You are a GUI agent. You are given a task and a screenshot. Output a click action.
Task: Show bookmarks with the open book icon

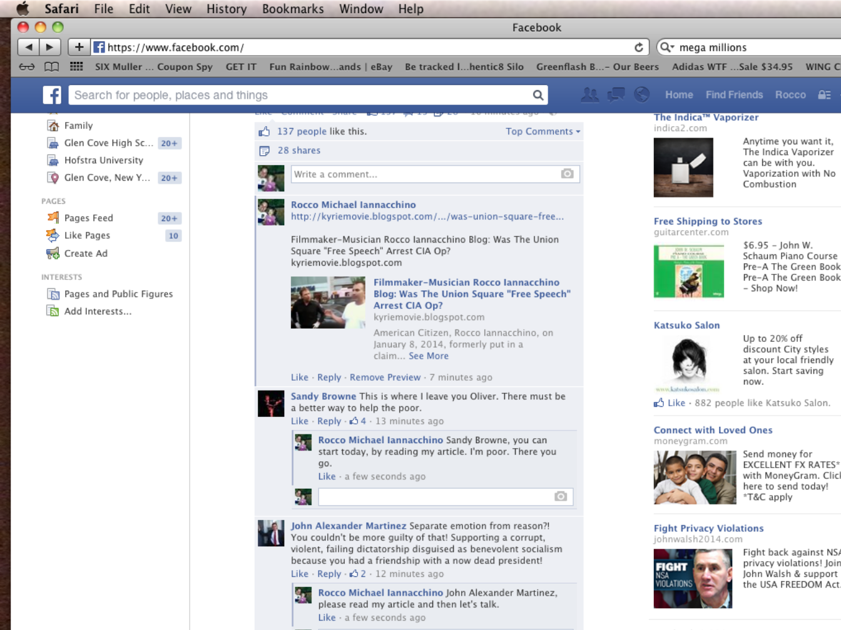[x=51, y=67]
